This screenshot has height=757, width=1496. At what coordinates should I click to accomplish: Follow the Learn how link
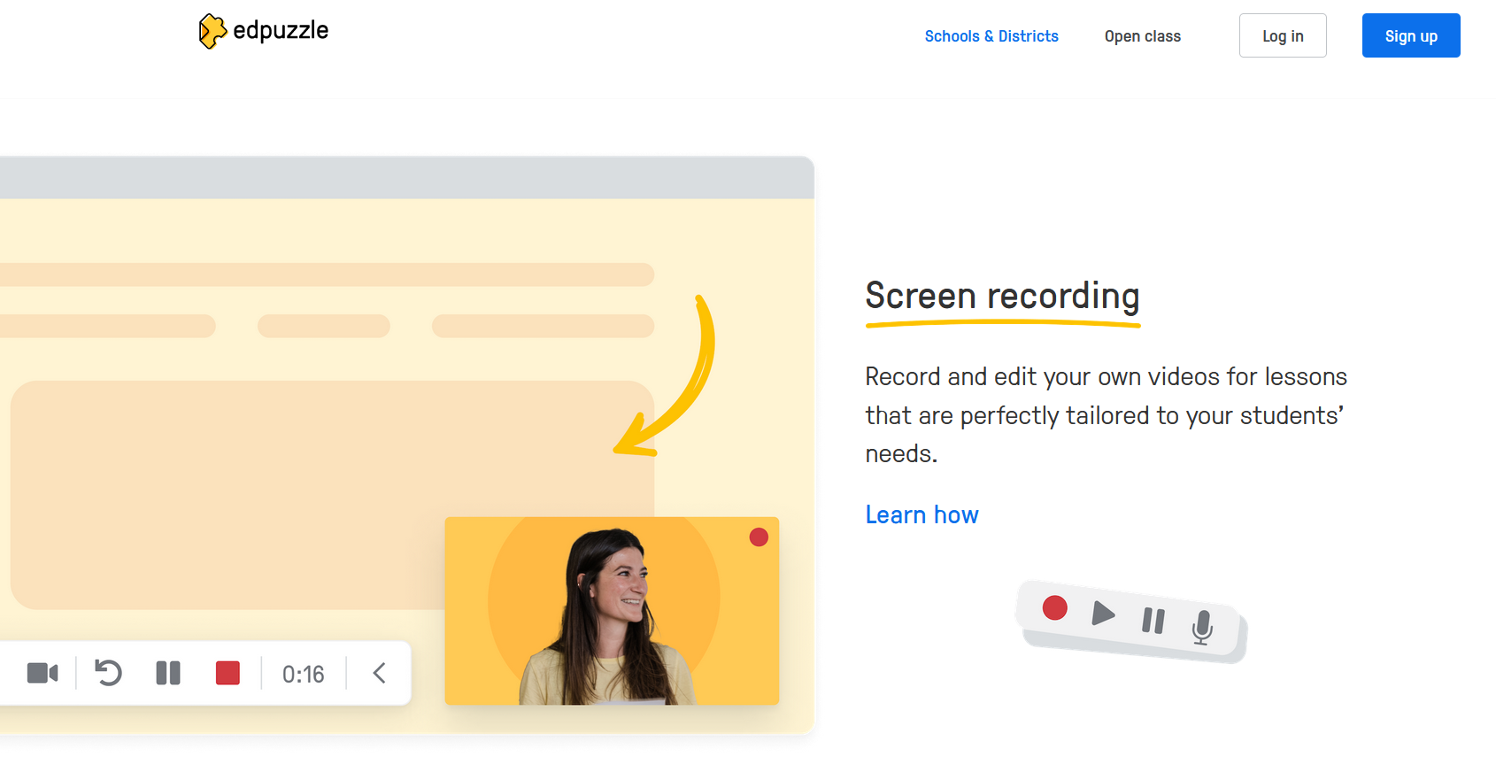point(922,515)
